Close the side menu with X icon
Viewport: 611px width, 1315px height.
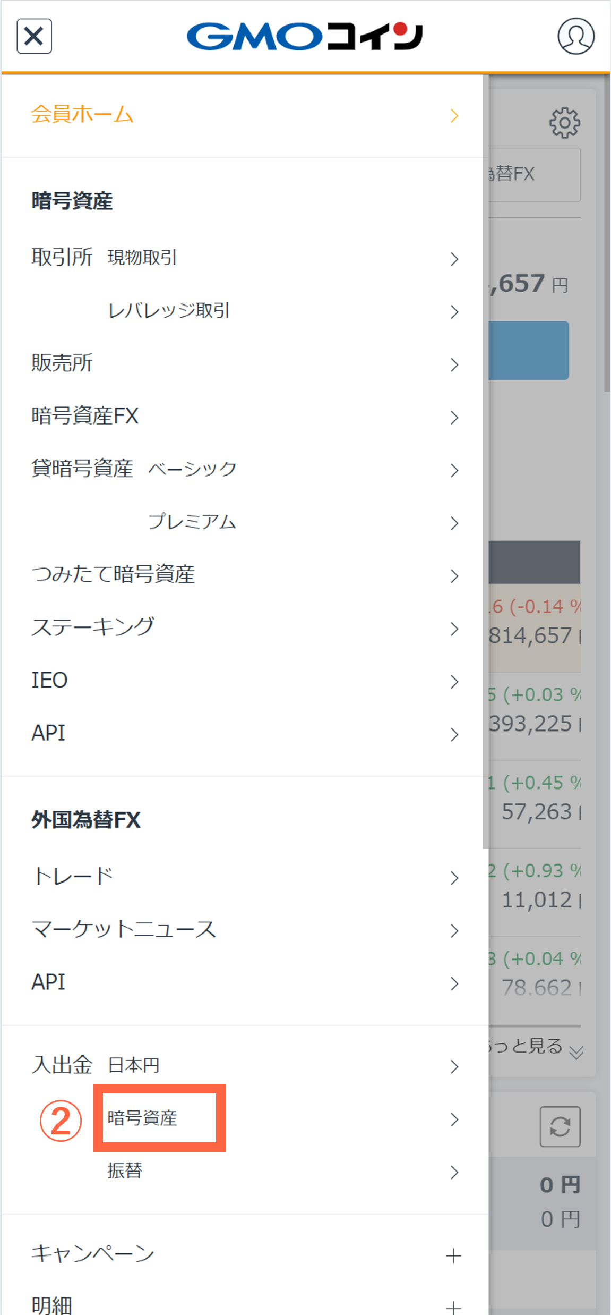tap(34, 36)
